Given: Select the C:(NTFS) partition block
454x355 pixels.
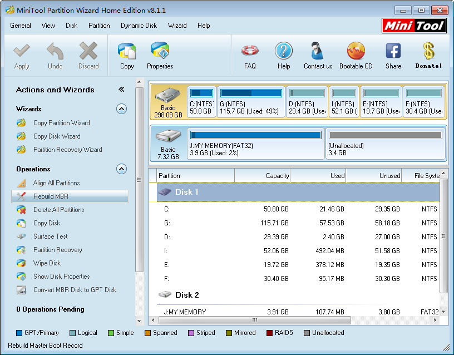Looking at the screenshot, I should click(x=201, y=102).
